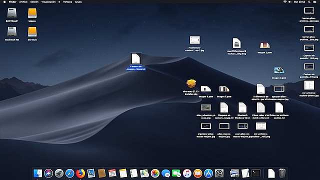Open Maps from the Dock
The height and width of the screenshot is (180, 320).
coord(144,173)
